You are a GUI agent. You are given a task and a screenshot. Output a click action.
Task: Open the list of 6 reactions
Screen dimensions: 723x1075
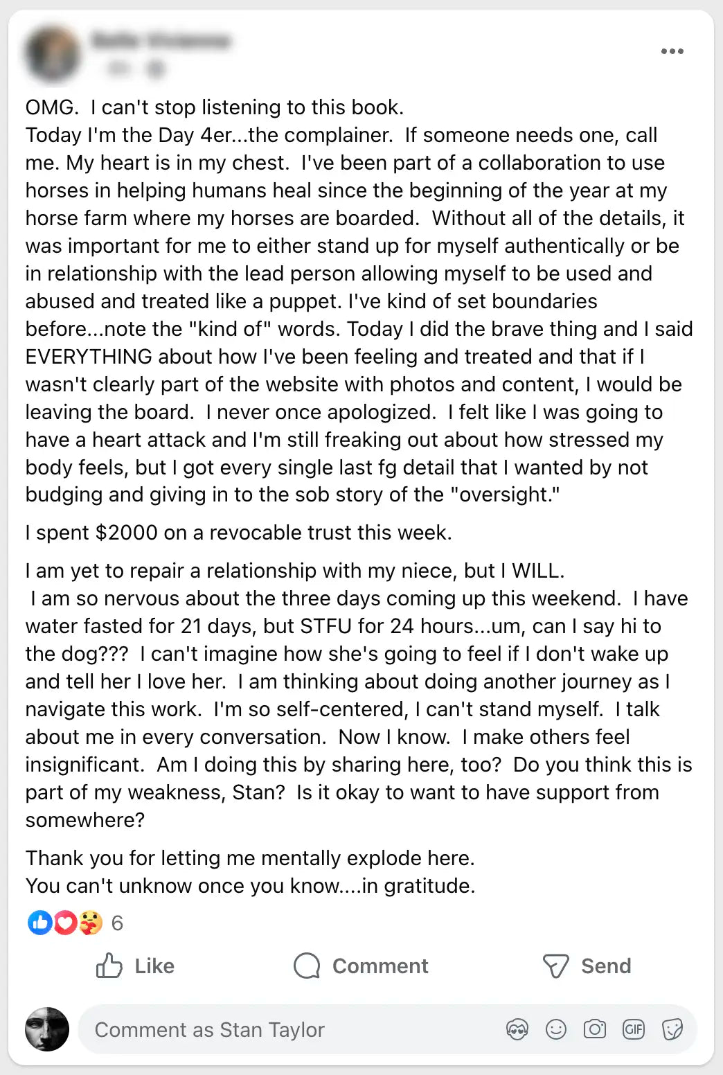point(117,923)
